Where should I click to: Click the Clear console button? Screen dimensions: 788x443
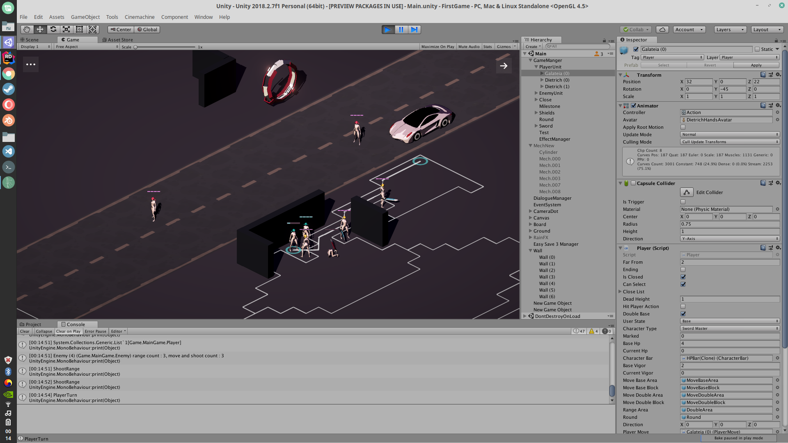[25, 331]
